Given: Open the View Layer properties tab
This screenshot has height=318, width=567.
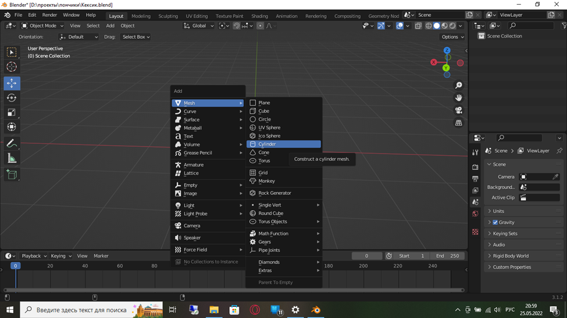Looking at the screenshot, I should pyautogui.click(x=475, y=190).
